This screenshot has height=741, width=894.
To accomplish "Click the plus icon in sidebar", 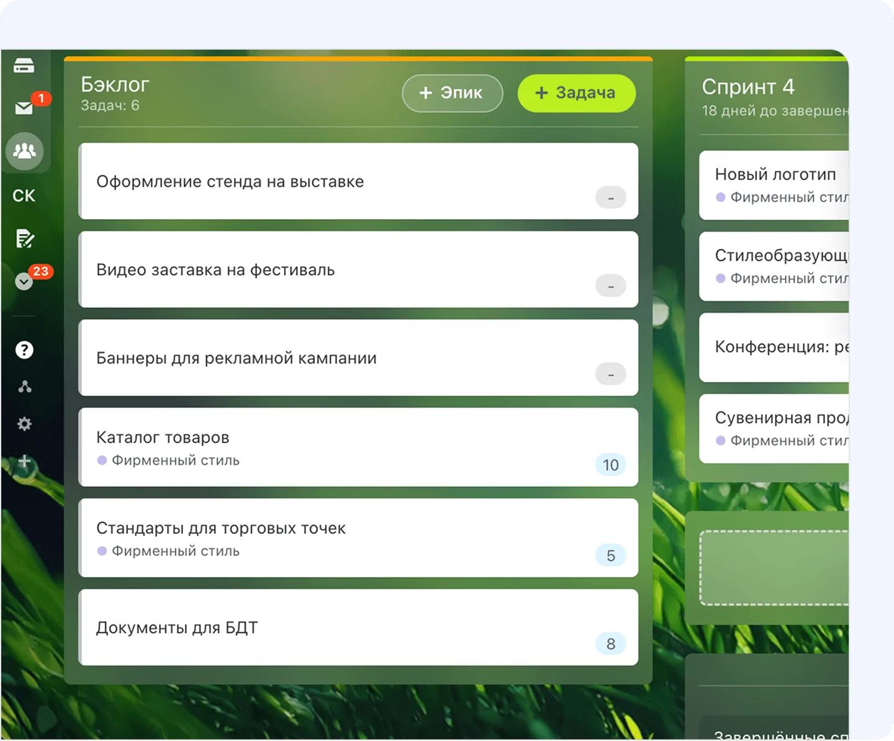I will (x=25, y=461).
